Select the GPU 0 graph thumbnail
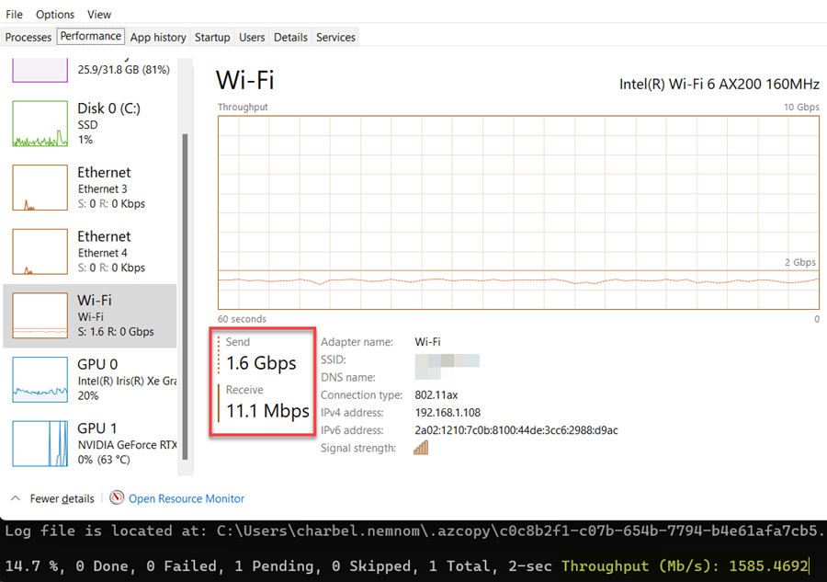The image size is (827, 582). [40, 380]
